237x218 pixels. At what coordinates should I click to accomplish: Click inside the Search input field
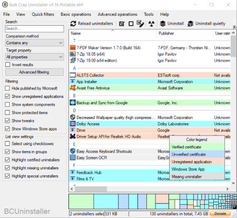34,28
